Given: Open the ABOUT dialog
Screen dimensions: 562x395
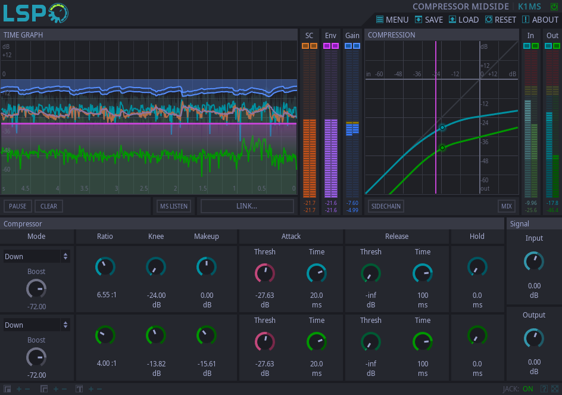Looking at the screenshot, I should (540, 20).
